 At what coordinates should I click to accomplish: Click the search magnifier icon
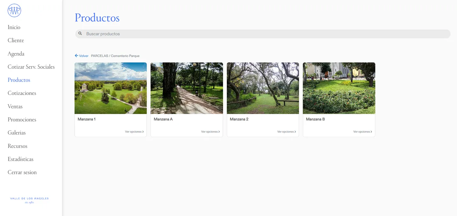pos(80,34)
